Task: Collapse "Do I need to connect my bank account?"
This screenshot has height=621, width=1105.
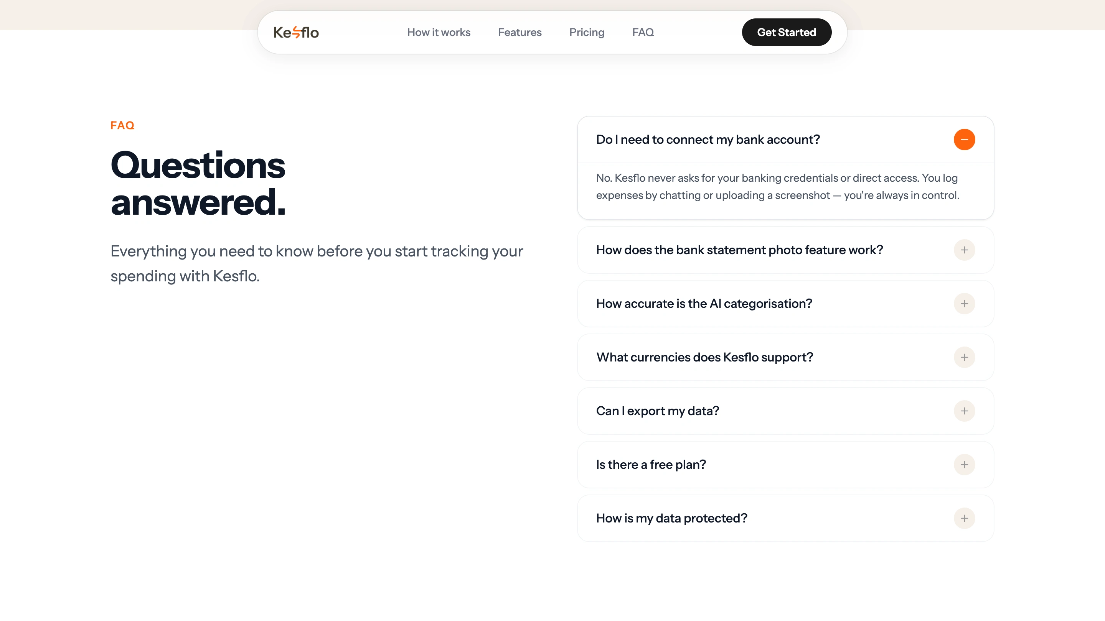Action: (708, 140)
